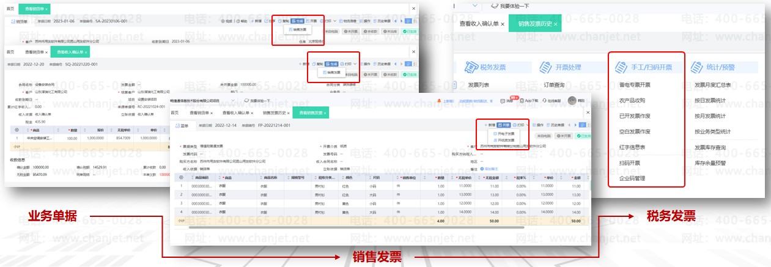Open 红字信息表 entry

(632, 147)
